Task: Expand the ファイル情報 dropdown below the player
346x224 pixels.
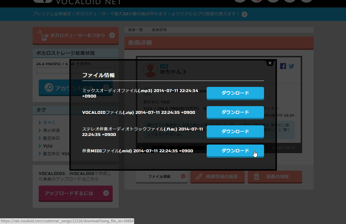Action: pyautogui.click(x=162, y=177)
